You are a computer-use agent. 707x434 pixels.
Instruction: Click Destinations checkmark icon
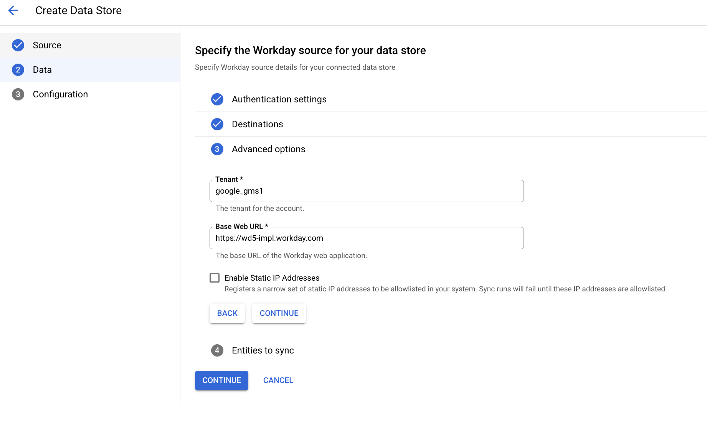click(x=217, y=124)
